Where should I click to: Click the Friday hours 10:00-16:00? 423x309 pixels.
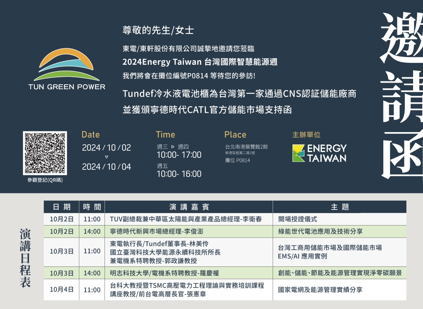pyautogui.click(x=179, y=174)
